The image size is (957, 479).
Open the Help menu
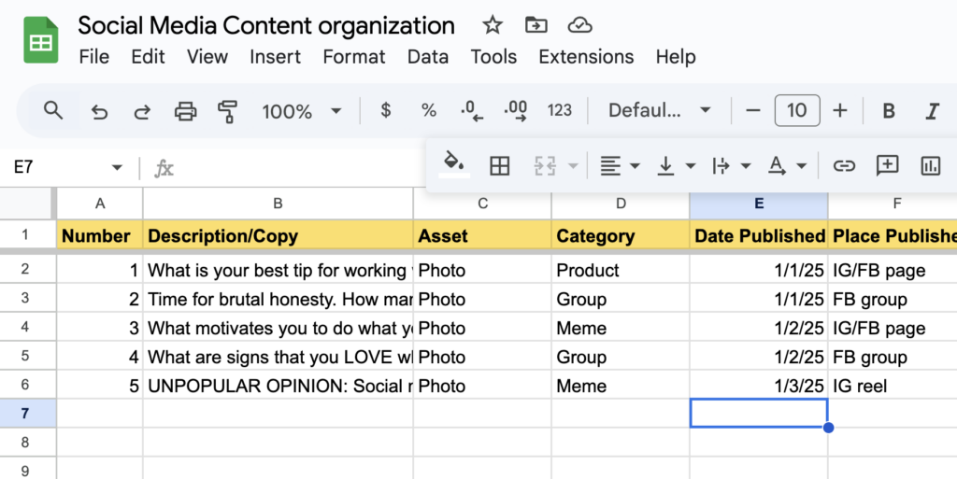(676, 57)
